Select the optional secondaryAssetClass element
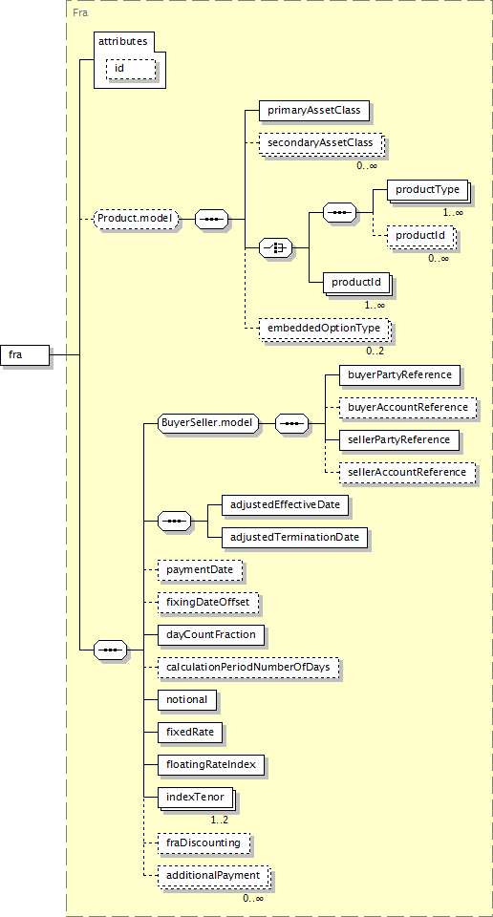This screenshot has width=493, height=917. coord(320,142)
